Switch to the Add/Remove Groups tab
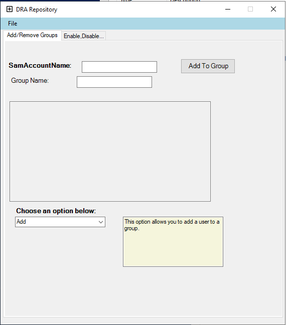This screenshot has width=286, height=325. [32, 35]
